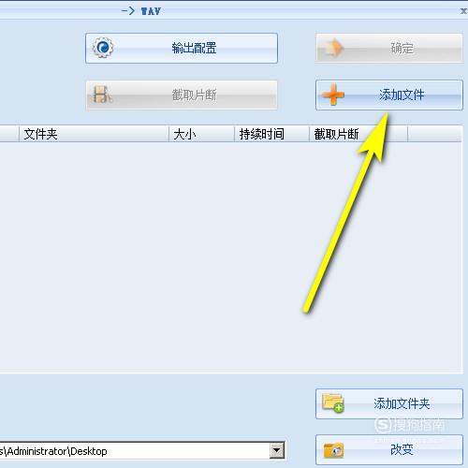Click the folder-plus icon on 添加文件夹

[x=333, y=403]
